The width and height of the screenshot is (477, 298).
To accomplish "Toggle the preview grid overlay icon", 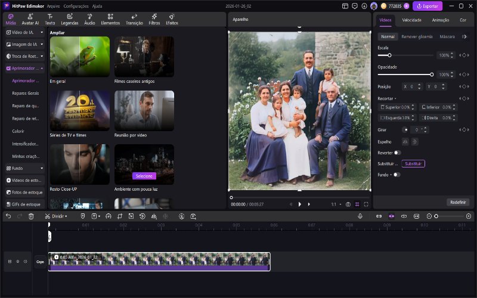I will pyautogui.click(x=357, y=204).
